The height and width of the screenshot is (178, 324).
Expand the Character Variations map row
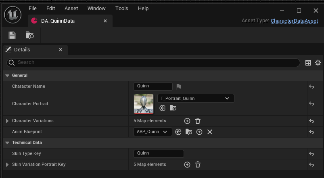[x=7, y=121]
